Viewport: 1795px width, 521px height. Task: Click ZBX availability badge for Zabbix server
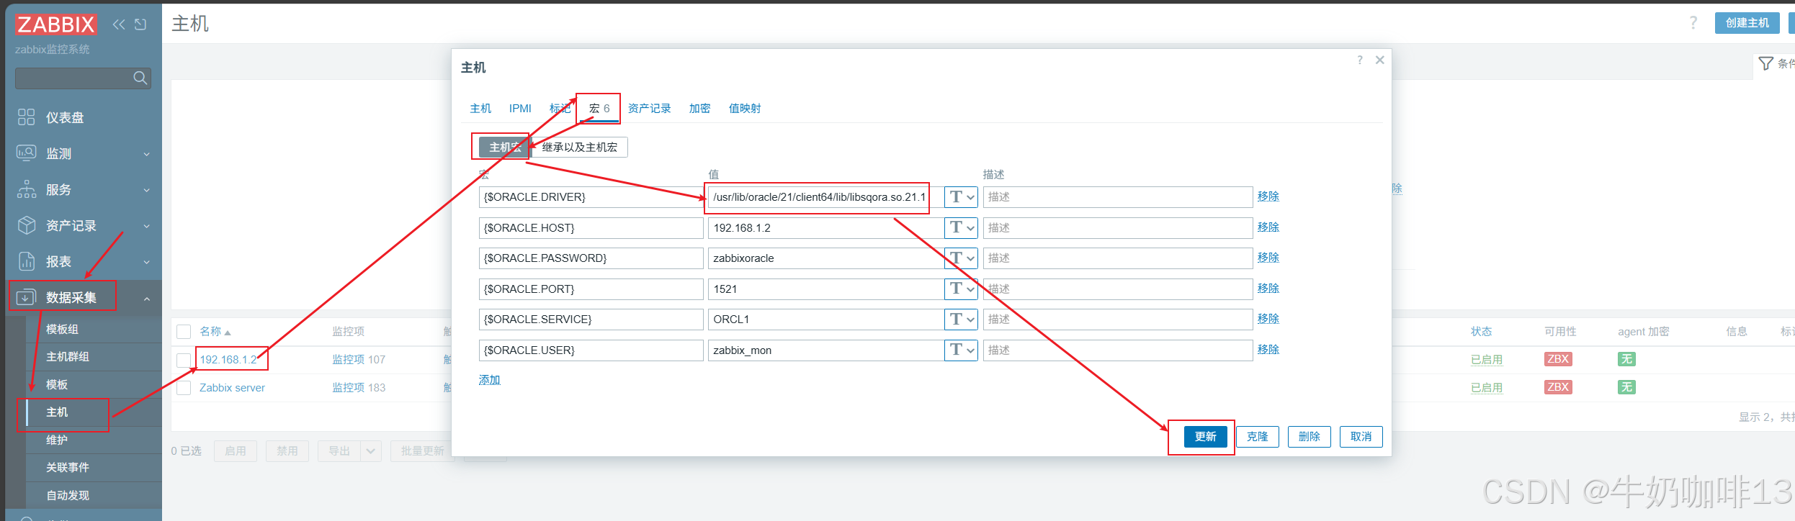point(1558,387)
